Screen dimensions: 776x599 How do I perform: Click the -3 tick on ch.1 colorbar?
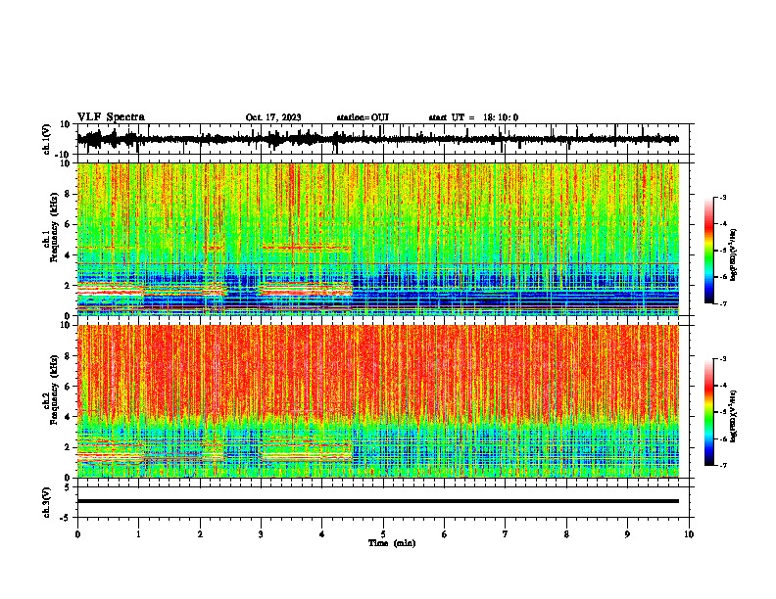[723, 198]
